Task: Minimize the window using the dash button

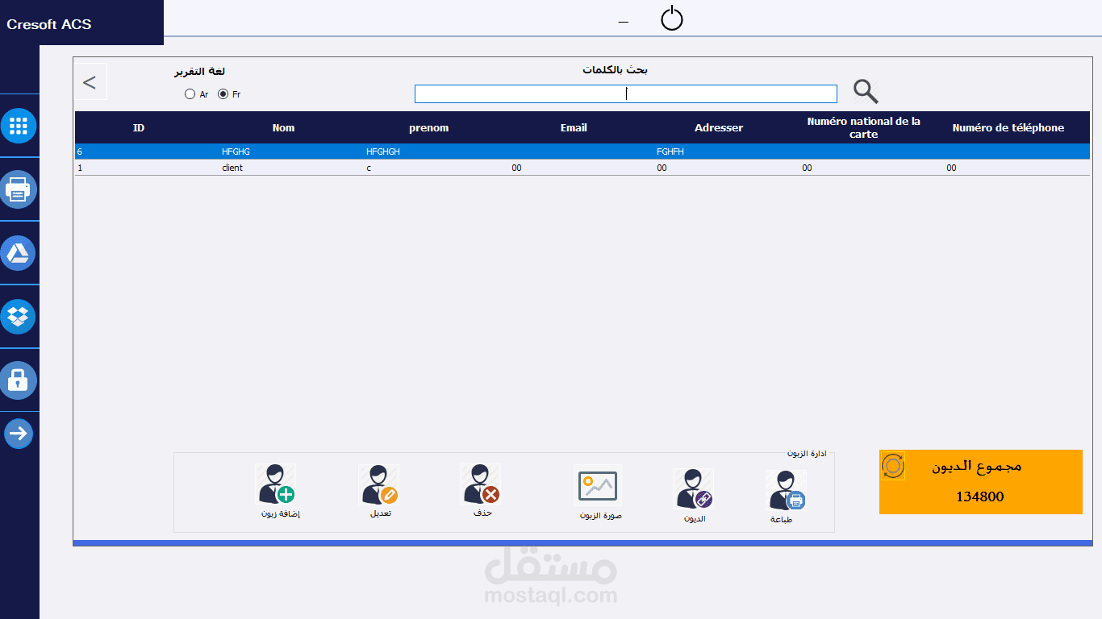Action: click(624, 22)
